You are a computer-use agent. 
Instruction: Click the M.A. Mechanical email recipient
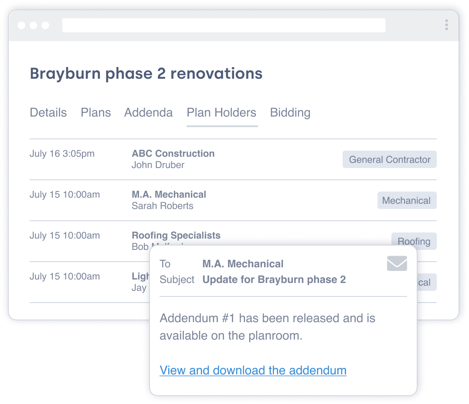[243, 264]
